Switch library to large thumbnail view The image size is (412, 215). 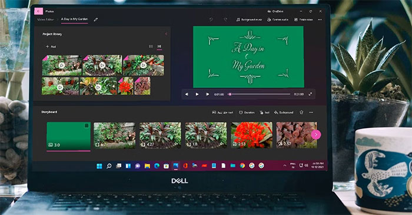(x=160, y=46)
